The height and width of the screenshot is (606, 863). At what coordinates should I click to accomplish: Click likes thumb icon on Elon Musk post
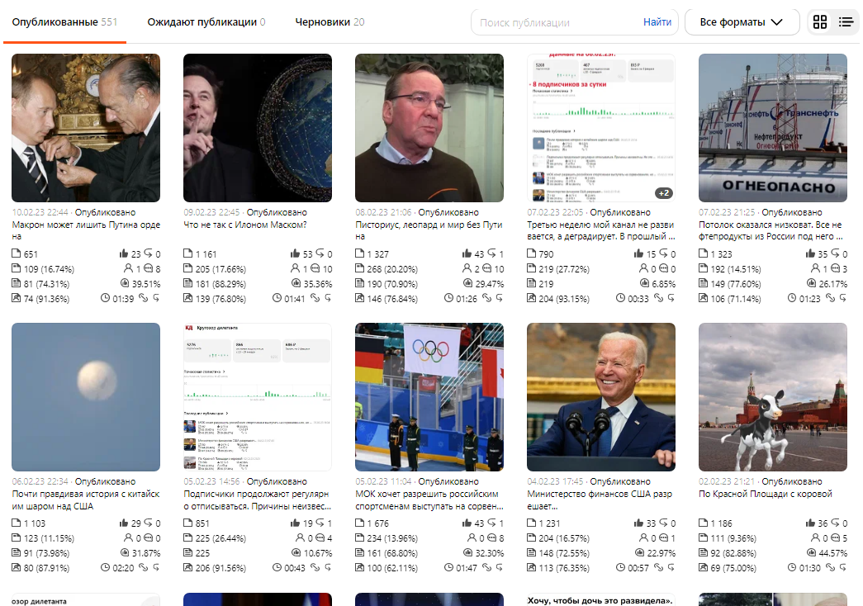pos(295,253)
